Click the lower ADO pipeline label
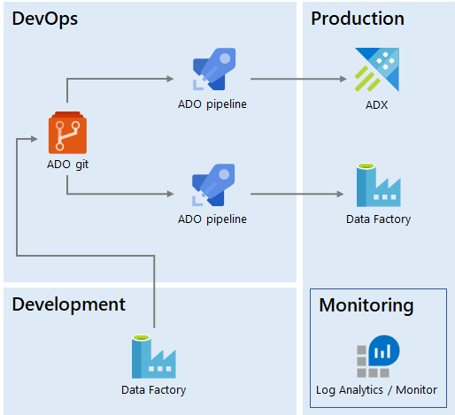The image size is (455, 415). 212,219
